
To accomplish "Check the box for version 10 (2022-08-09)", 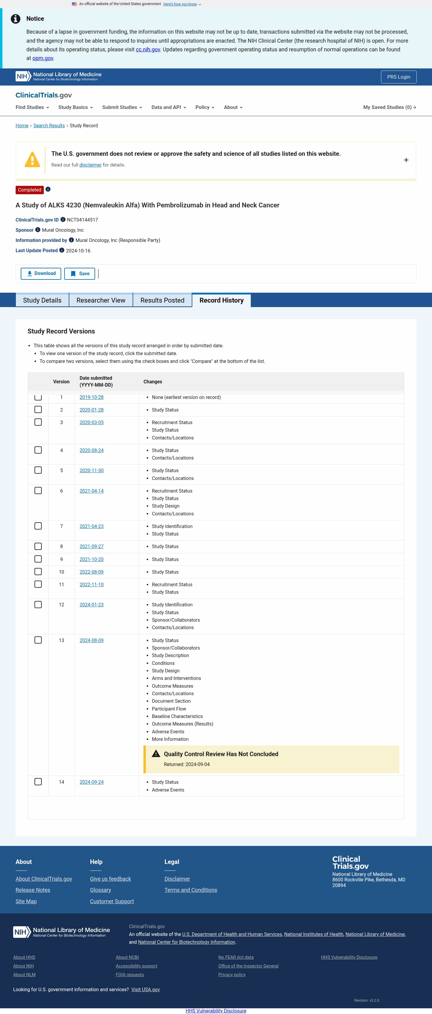I will click(x=38, y=572).
